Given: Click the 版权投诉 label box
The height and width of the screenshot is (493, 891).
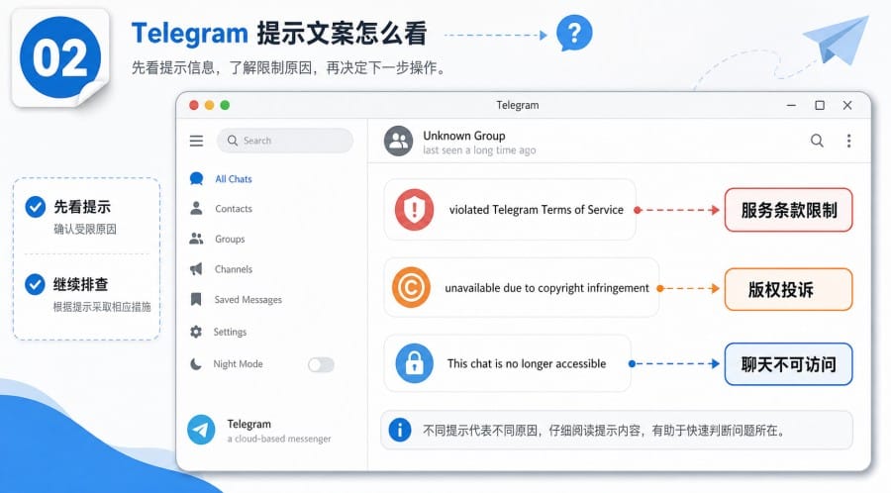Looking at the screenshot, I should [789, 290].
